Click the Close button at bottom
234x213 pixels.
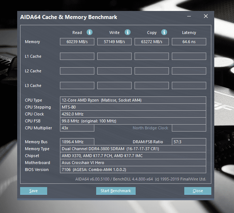(x=198, y=191)
